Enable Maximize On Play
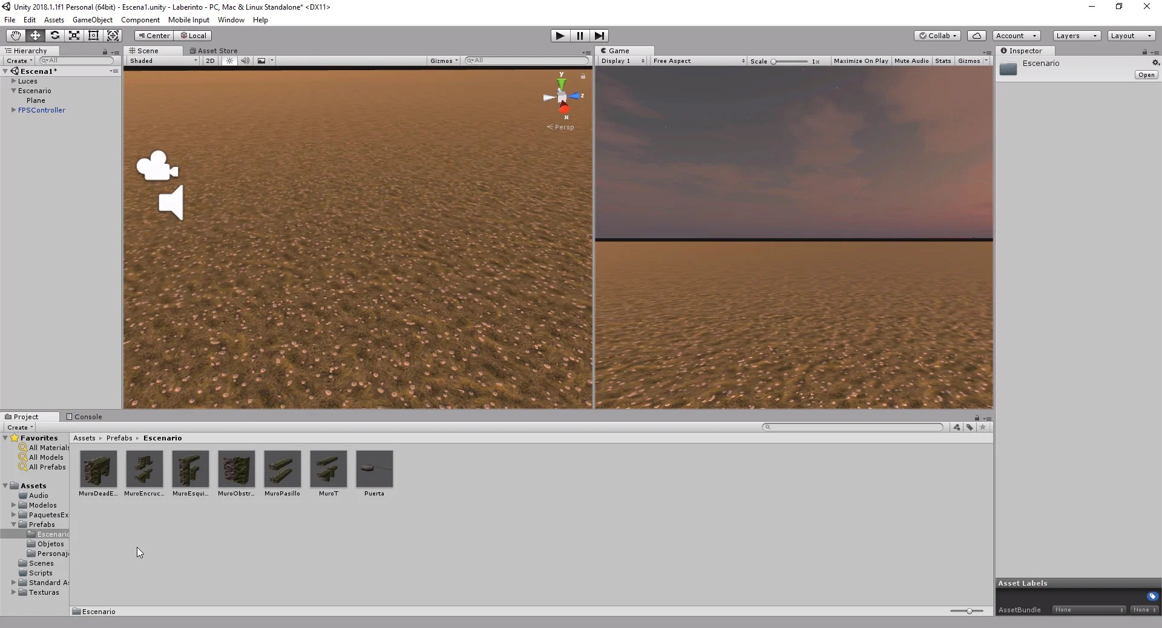1162x628 pixels. pos(860,61)
